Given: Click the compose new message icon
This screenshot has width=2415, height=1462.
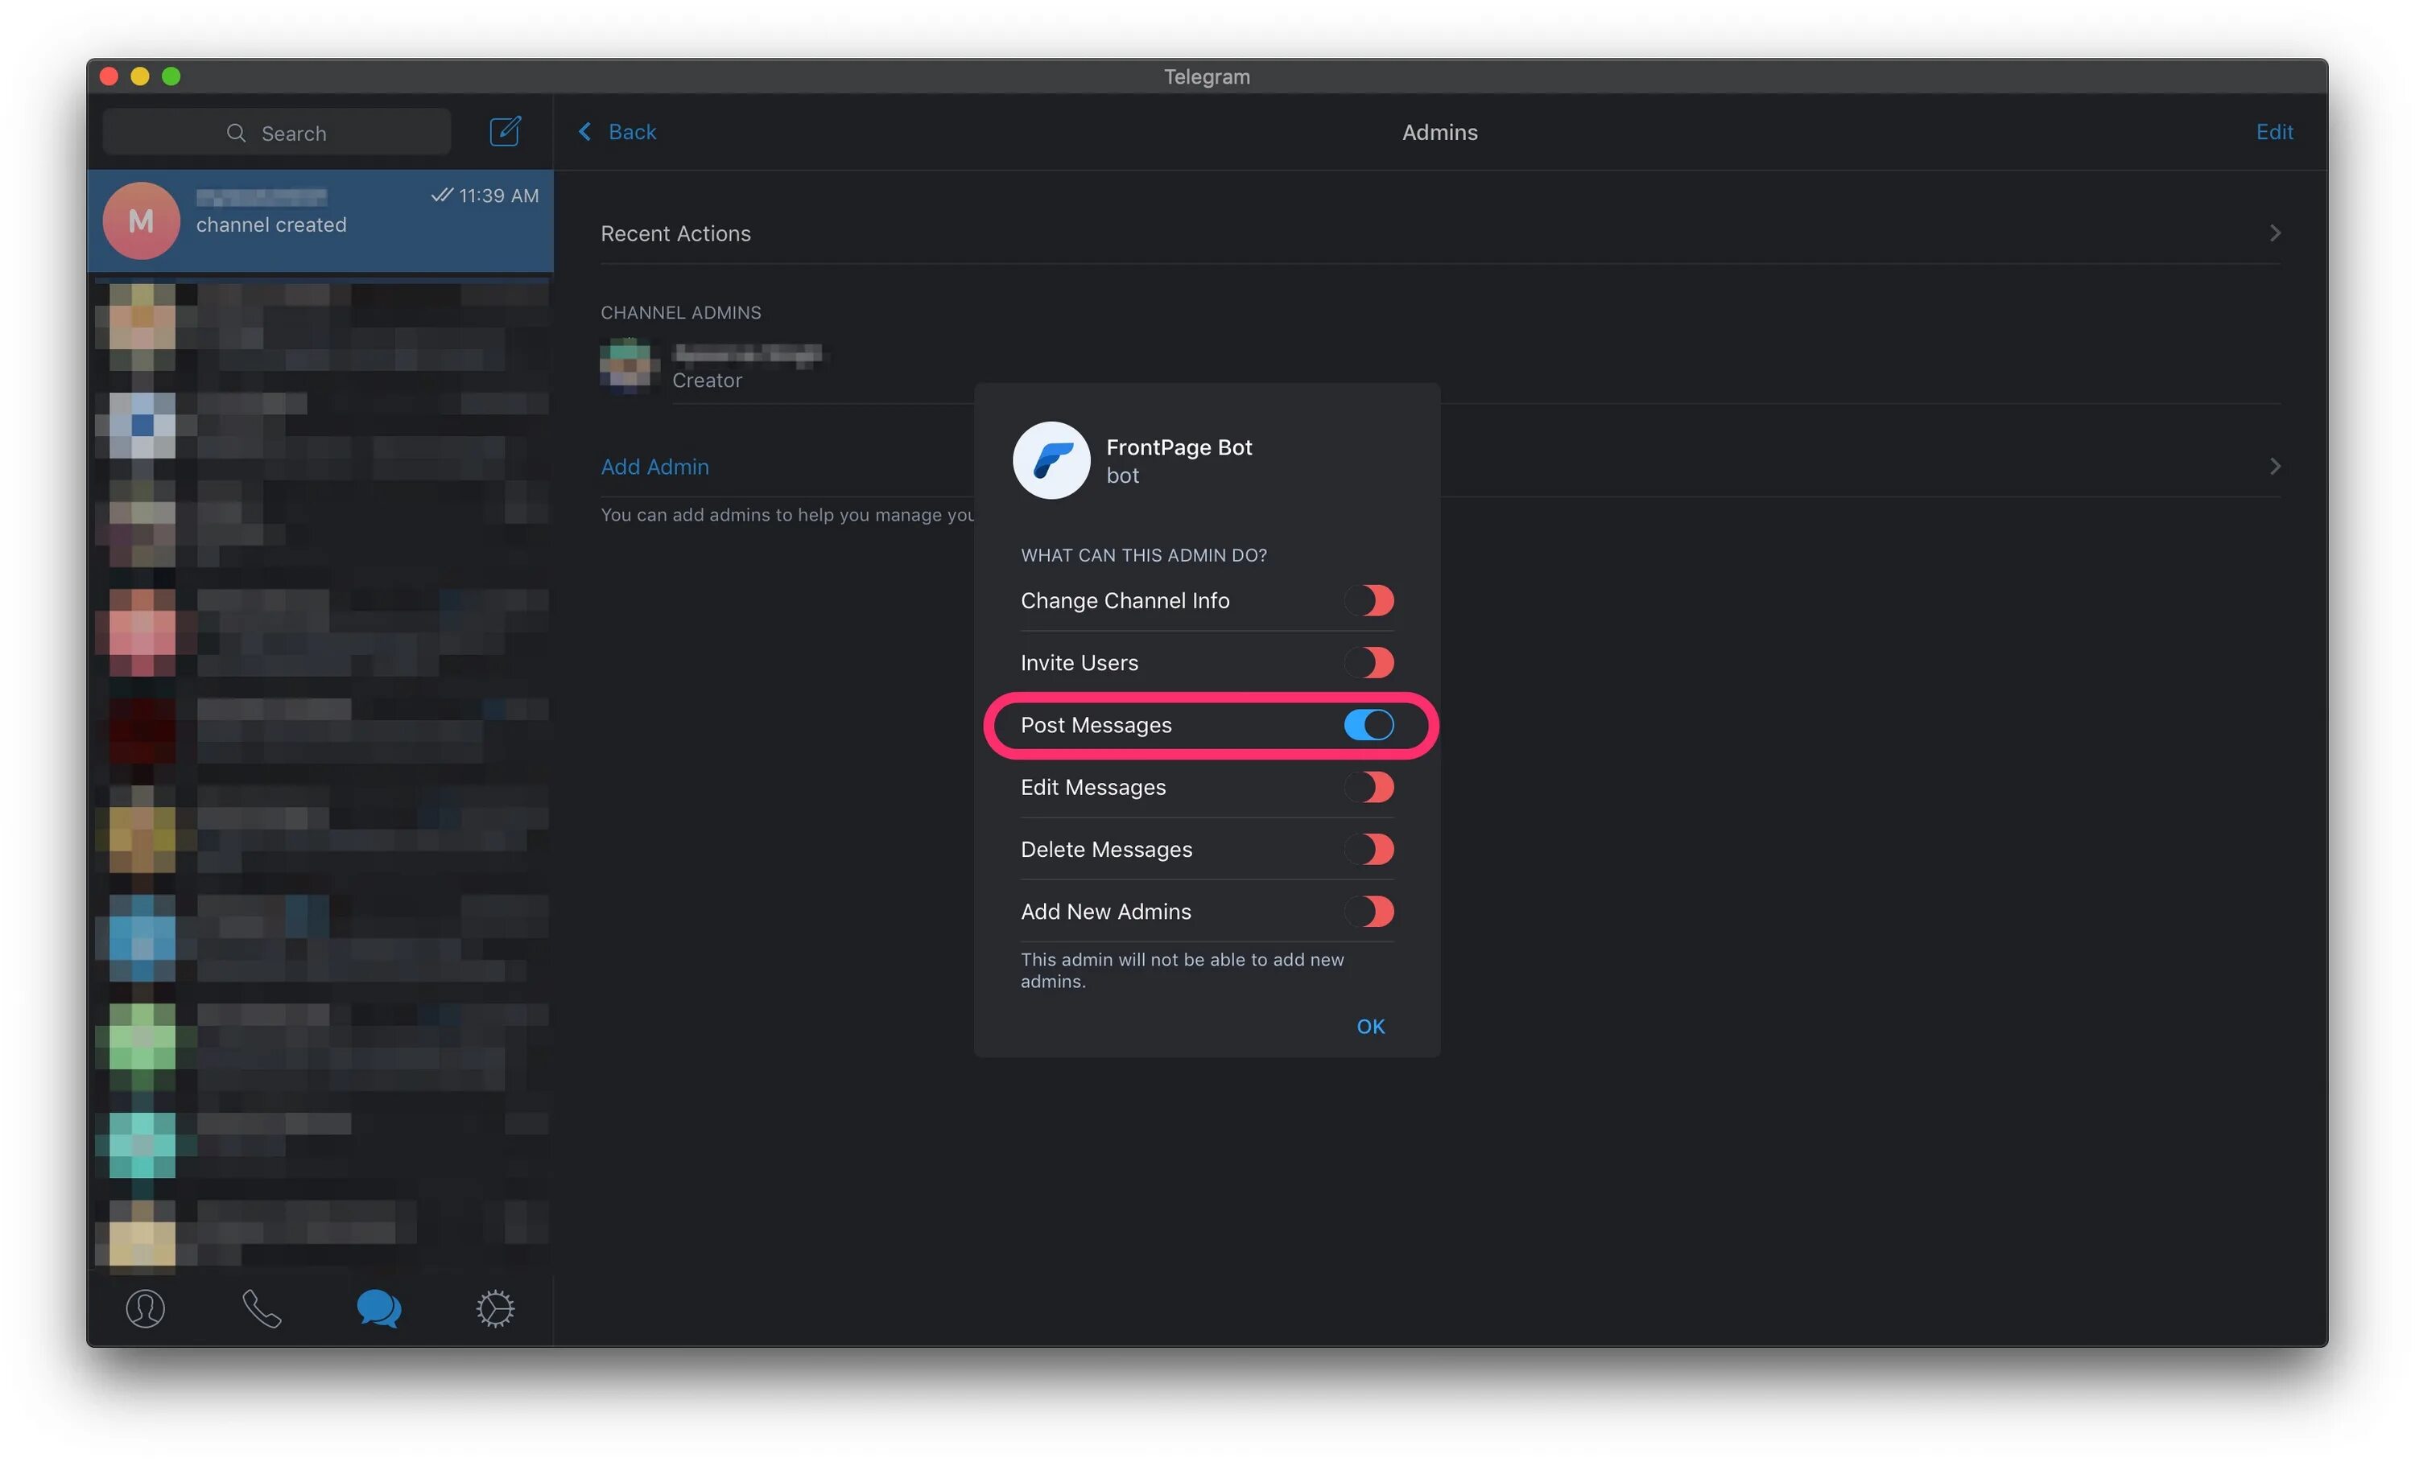Looking at the screenshot, I should (505, 131).
